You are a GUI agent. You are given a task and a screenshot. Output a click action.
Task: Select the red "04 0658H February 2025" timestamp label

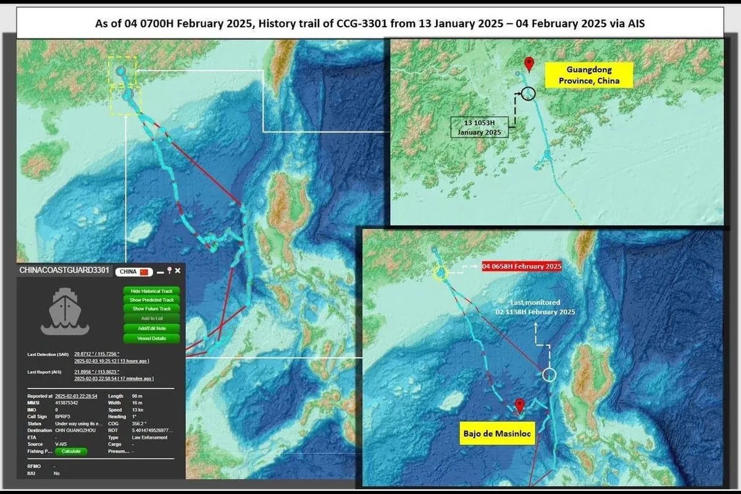[x=521, y=266]
